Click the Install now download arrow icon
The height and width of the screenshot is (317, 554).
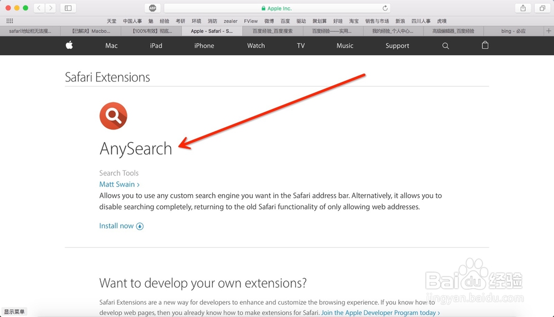(x=140, y=226)
